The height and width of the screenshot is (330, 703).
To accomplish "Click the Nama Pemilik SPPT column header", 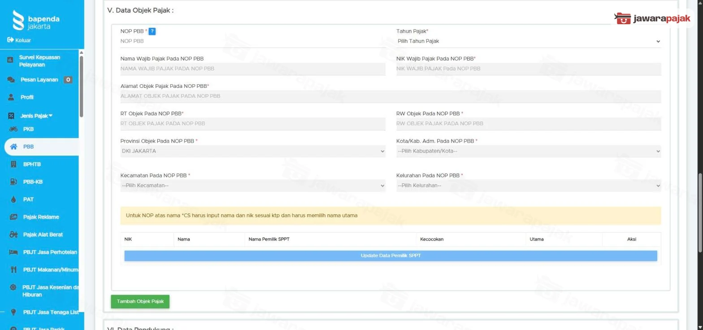I will [269, 239].
